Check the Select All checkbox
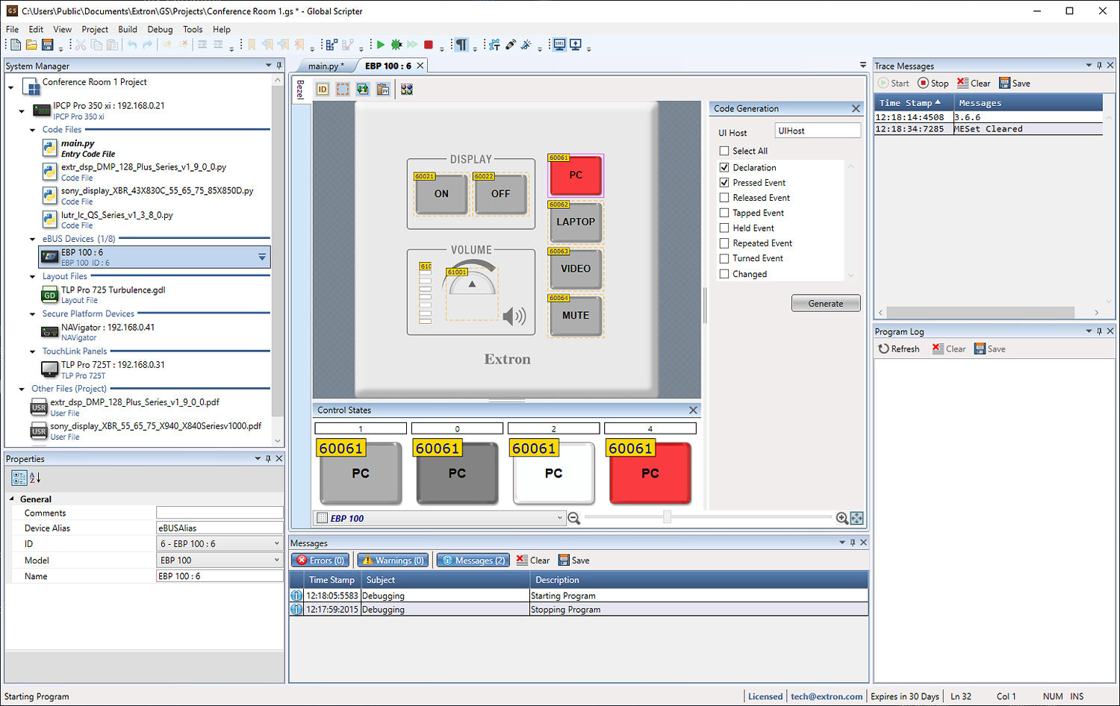Screen dimensions: 1120x706 pyautogui.click(x=724, y=151)
